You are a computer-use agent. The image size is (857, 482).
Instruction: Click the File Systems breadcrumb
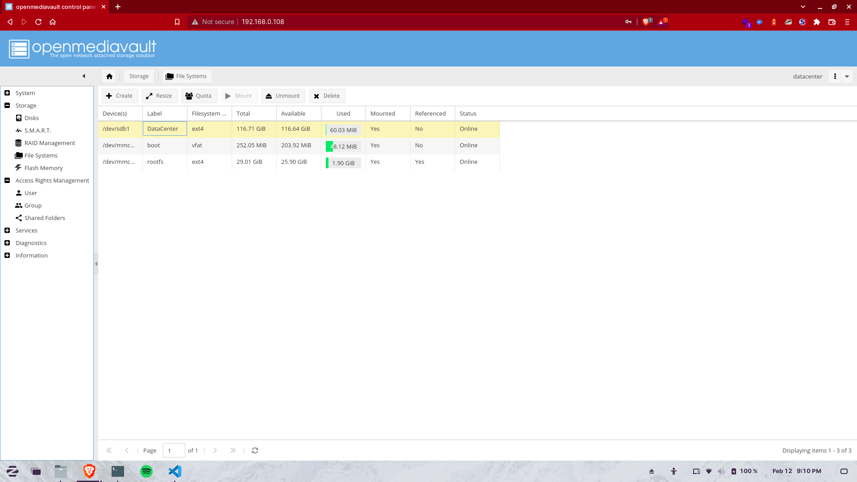pyautogui.click(x=187, y=76)
